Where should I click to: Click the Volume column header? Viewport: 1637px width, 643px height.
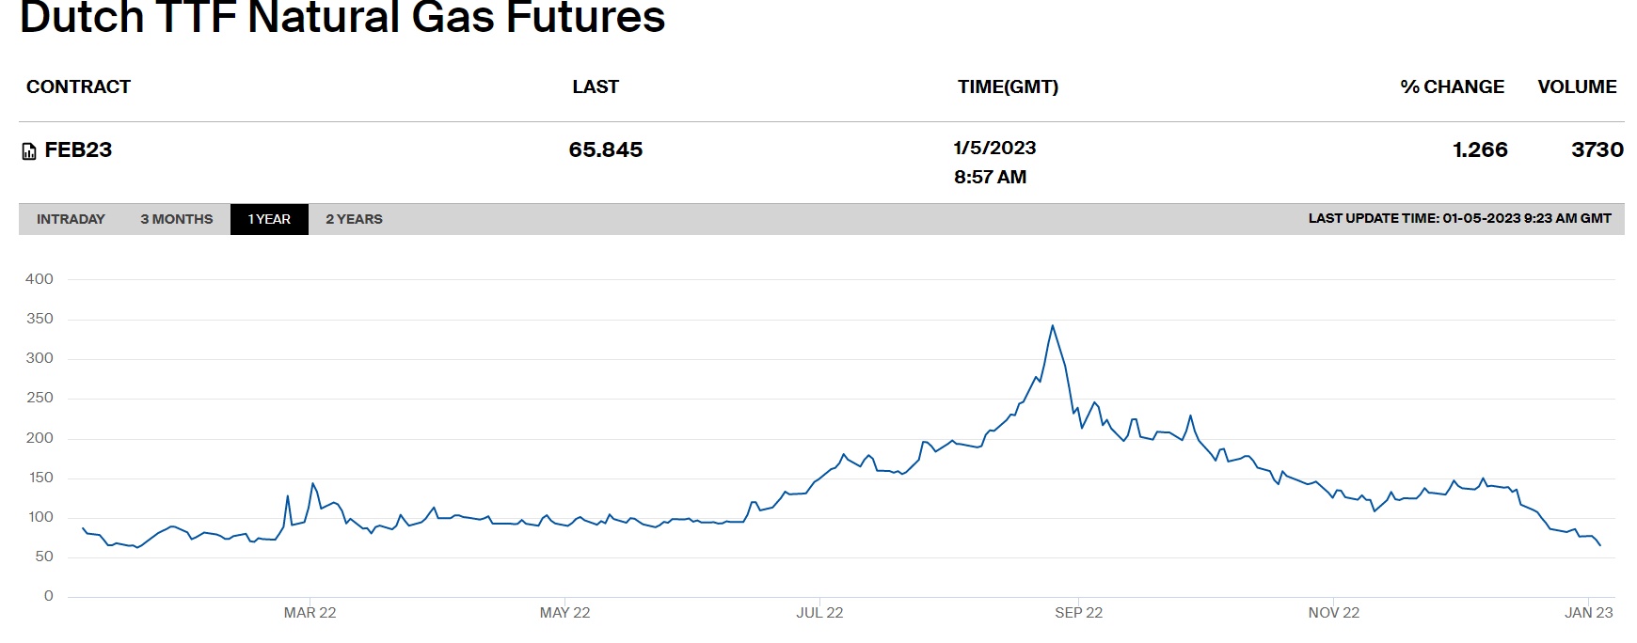[x=1577, y=86]
